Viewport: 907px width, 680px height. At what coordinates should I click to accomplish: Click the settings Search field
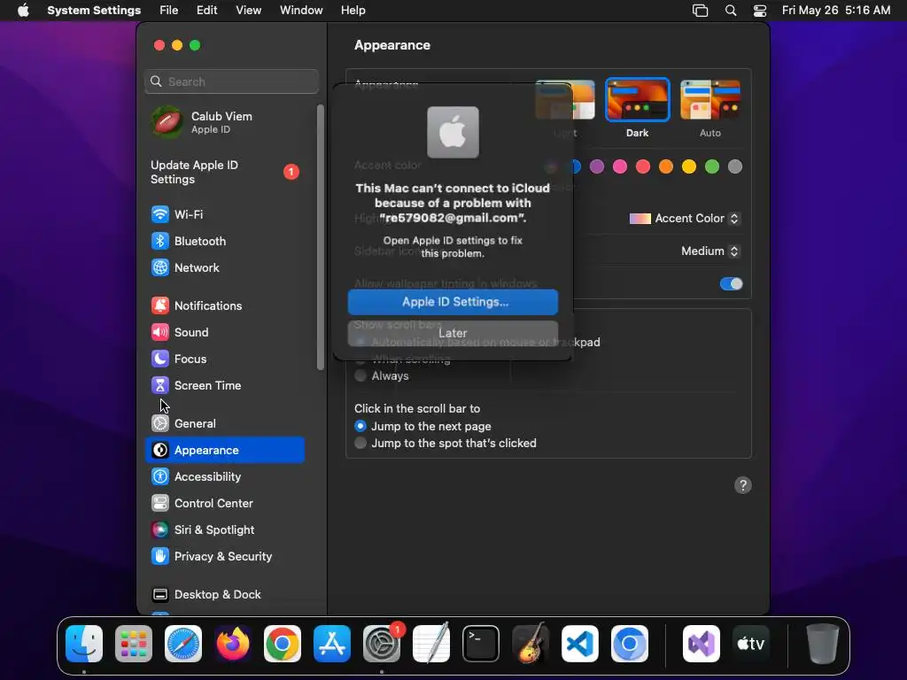point(231,81)
